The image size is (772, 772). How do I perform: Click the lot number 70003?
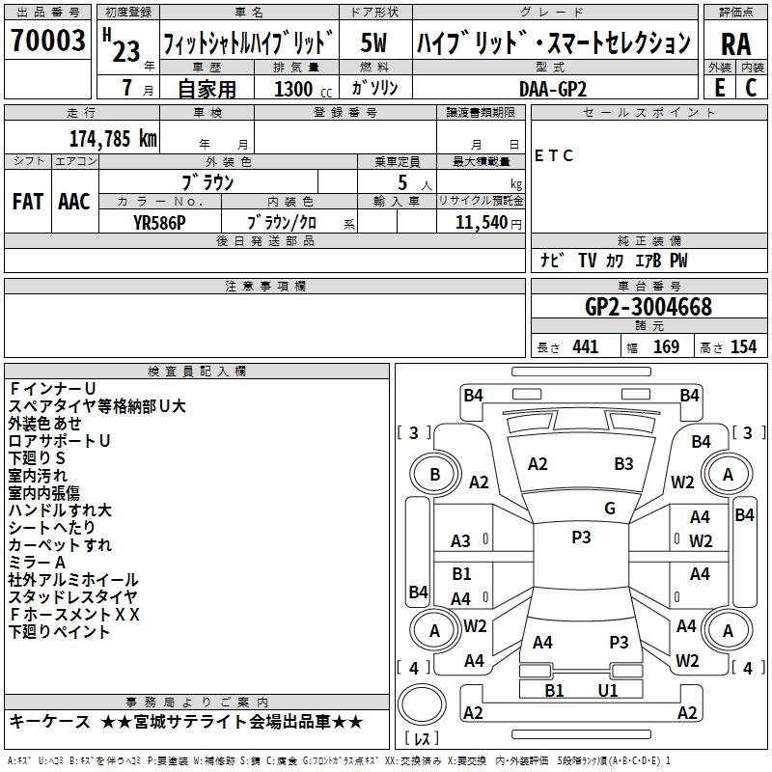point(46,41)
